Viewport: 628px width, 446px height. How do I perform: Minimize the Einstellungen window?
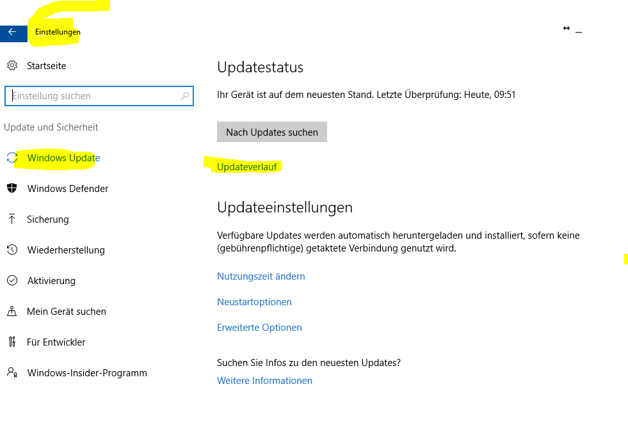click(579, 31)
